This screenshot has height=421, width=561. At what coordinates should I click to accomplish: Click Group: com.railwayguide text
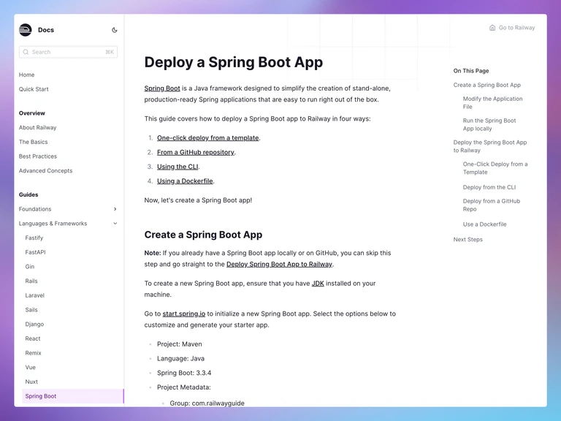tap(207, 403)
